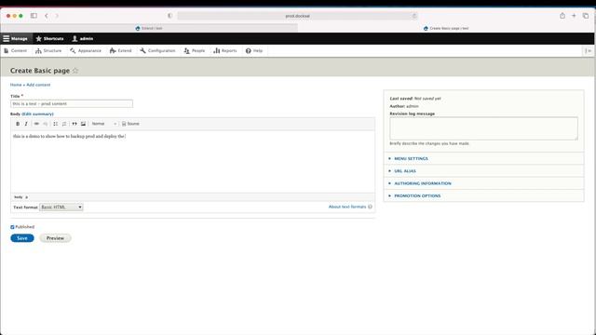596x335 pixels.
Task: Click inside the Body text editing area
Action: [193, 161]
